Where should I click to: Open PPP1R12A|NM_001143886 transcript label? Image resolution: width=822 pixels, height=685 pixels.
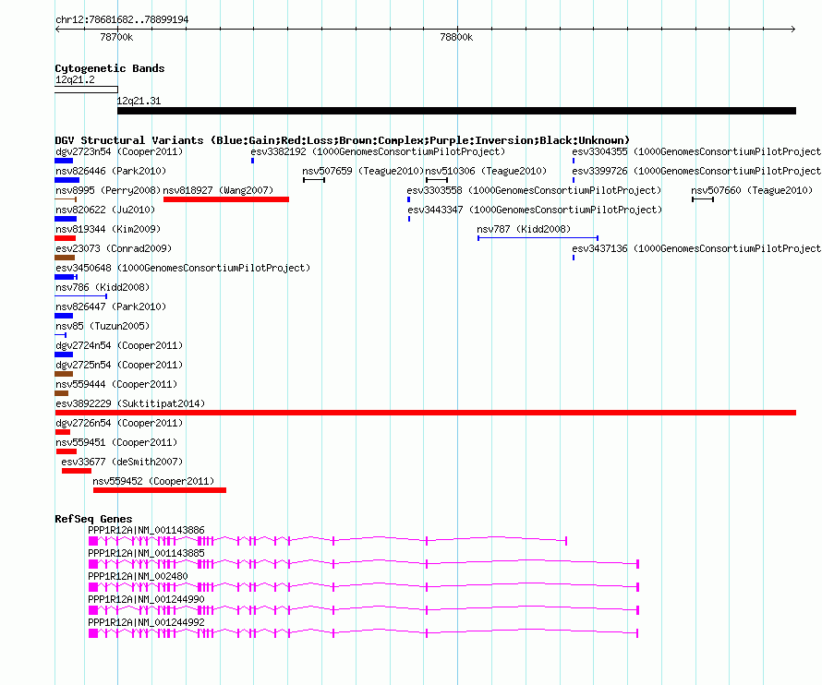(x=146, y=531)
